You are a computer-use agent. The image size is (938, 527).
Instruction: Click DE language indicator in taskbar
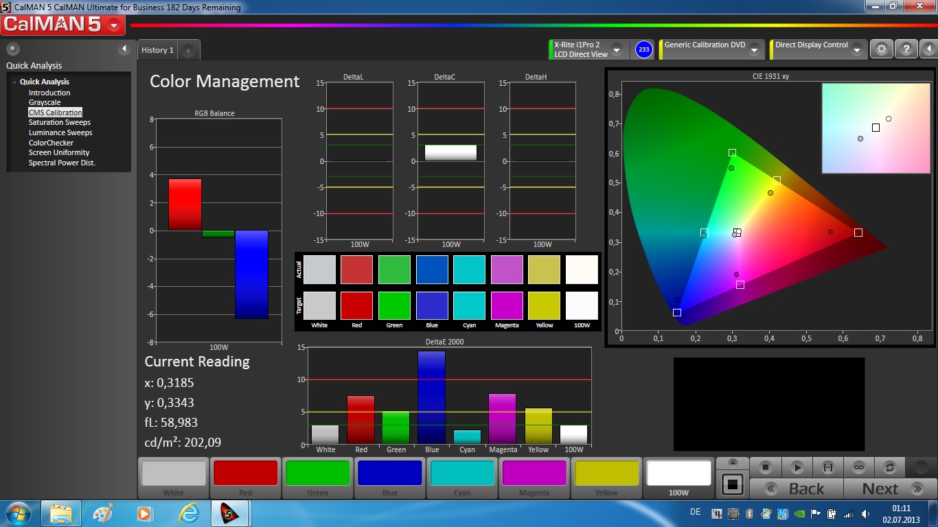pos(695,512)
